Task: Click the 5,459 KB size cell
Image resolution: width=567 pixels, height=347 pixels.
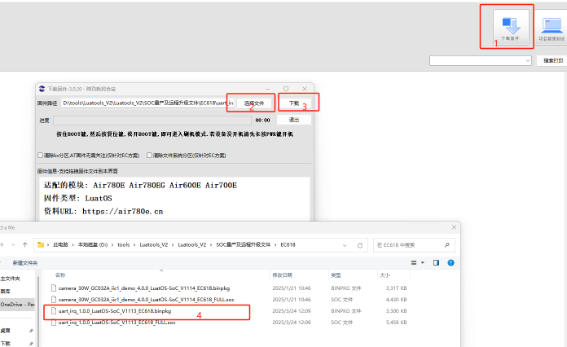Action: (x=396, y=322)
